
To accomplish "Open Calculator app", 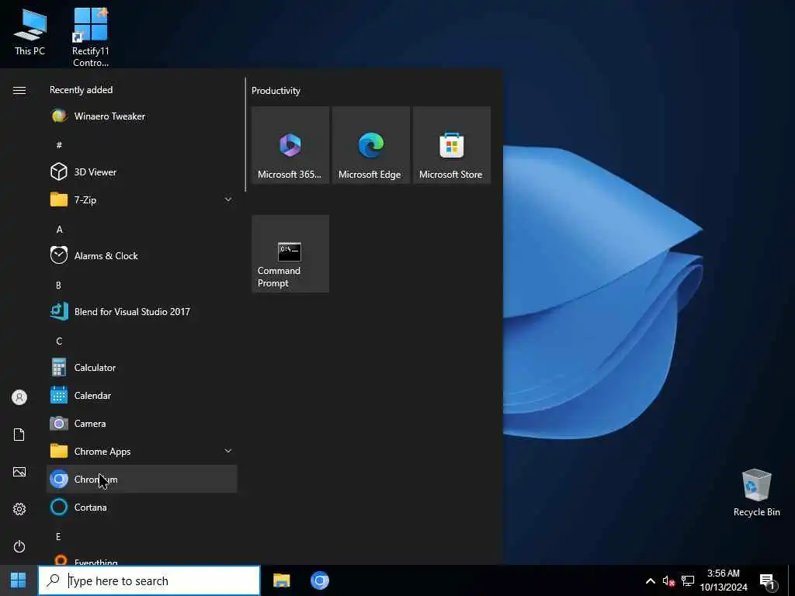I will click(x=141, y=367).
